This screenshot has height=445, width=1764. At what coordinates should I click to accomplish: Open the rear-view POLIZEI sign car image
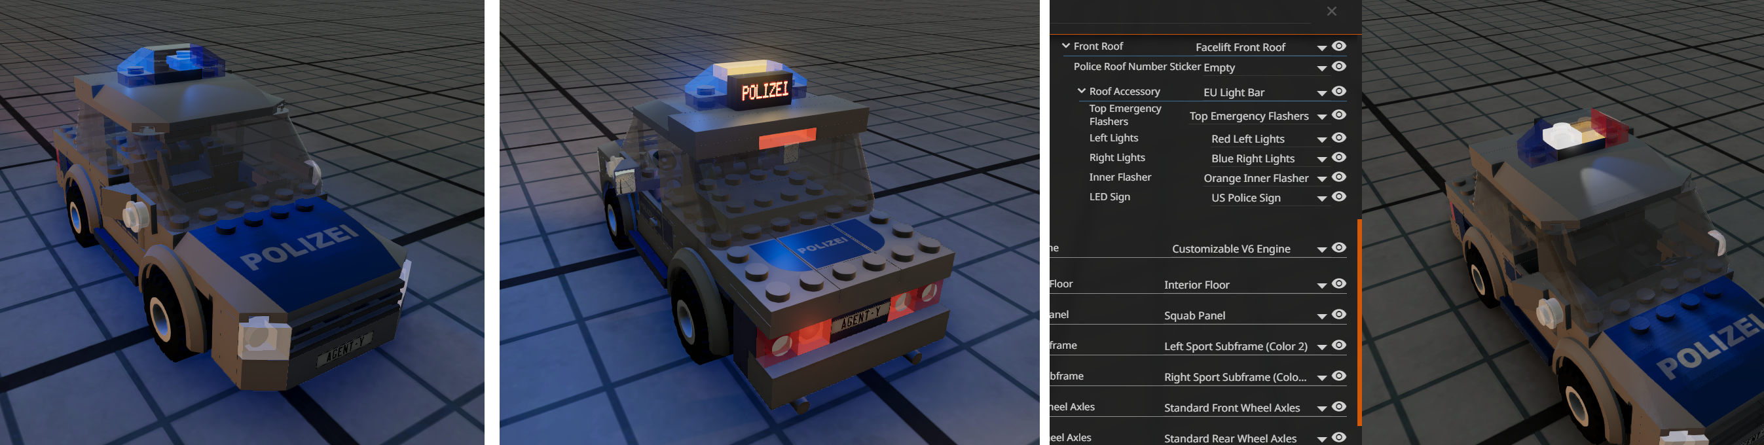click(769, 222)
